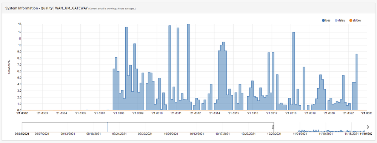
Task: Click the 09/24/2021 date on overview axis
Action: 119,134
